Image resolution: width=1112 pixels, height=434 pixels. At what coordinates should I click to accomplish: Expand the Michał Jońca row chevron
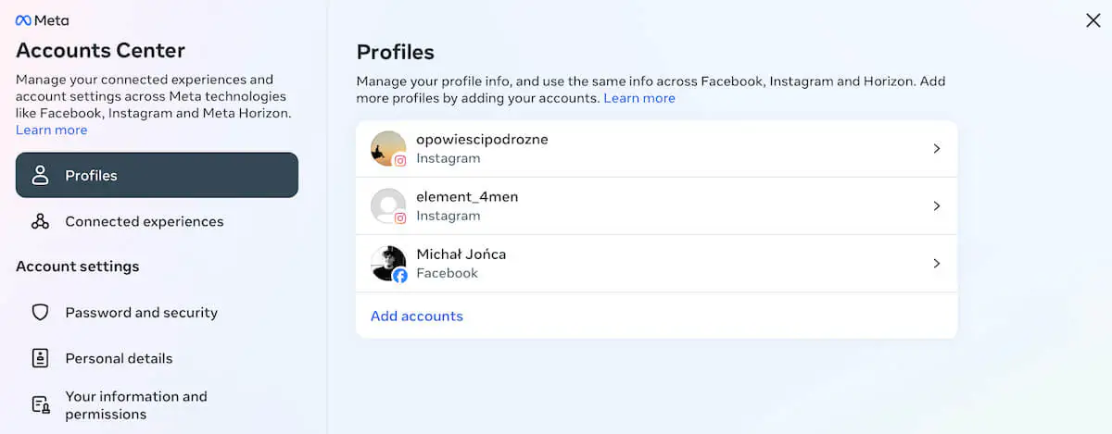tap(937, 264)
